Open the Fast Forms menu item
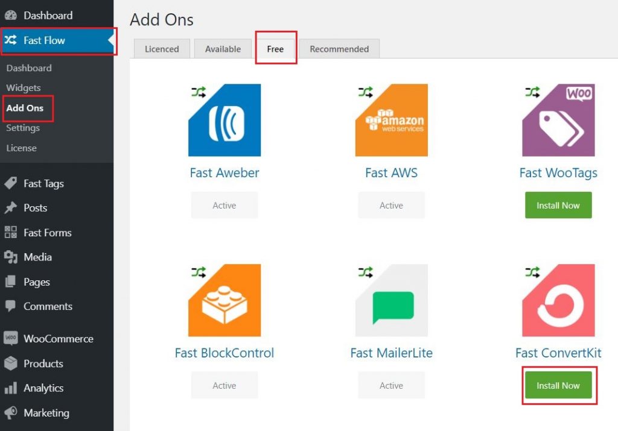The height and width of the screenshot is (431, 618). coord(57,233)
